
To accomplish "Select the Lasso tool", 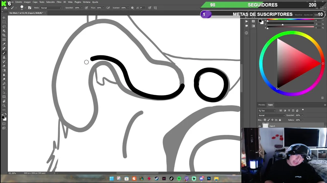I will click(4, 26).
